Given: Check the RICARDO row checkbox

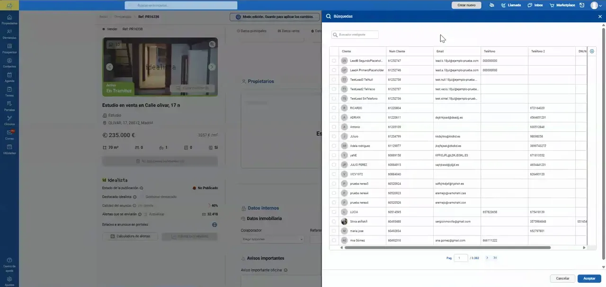Looking at the screenshot, I should click(334, 108).
